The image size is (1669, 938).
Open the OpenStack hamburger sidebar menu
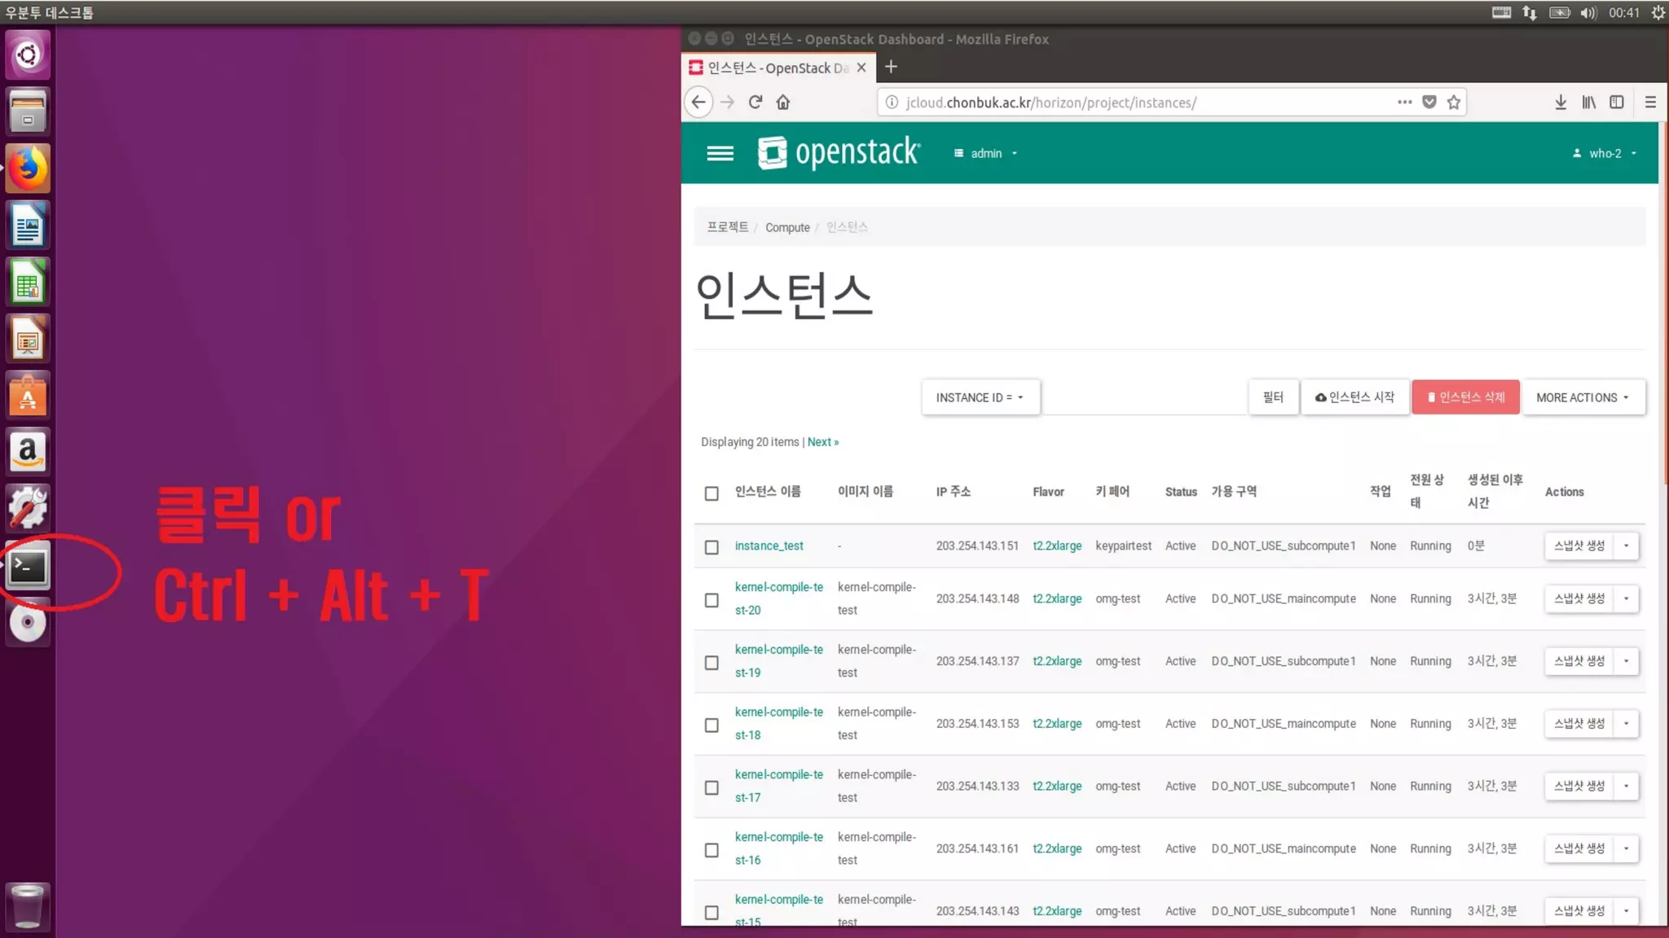(x=720, y=153)
